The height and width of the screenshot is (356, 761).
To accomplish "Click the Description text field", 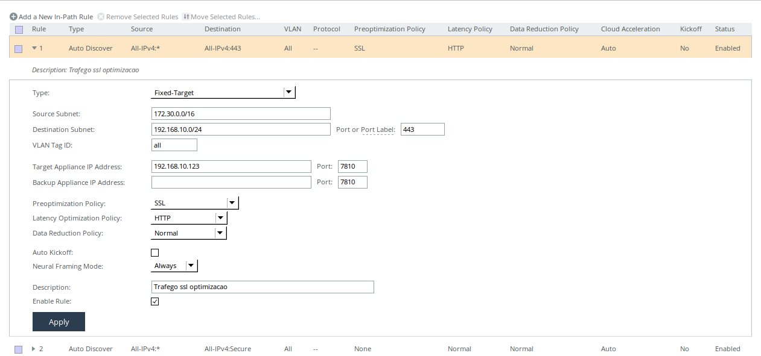I will tap(263, 287).
